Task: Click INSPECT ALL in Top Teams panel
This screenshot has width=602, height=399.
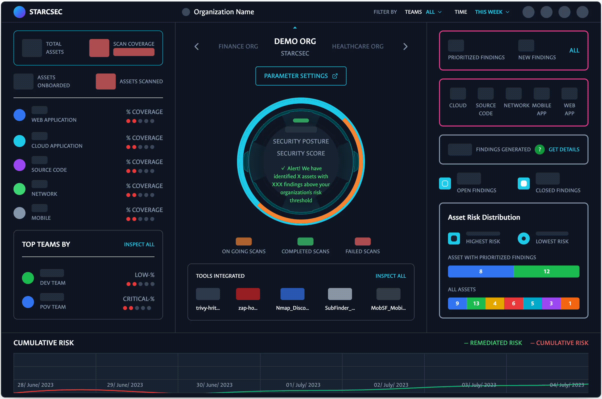Action: (139, 244)
